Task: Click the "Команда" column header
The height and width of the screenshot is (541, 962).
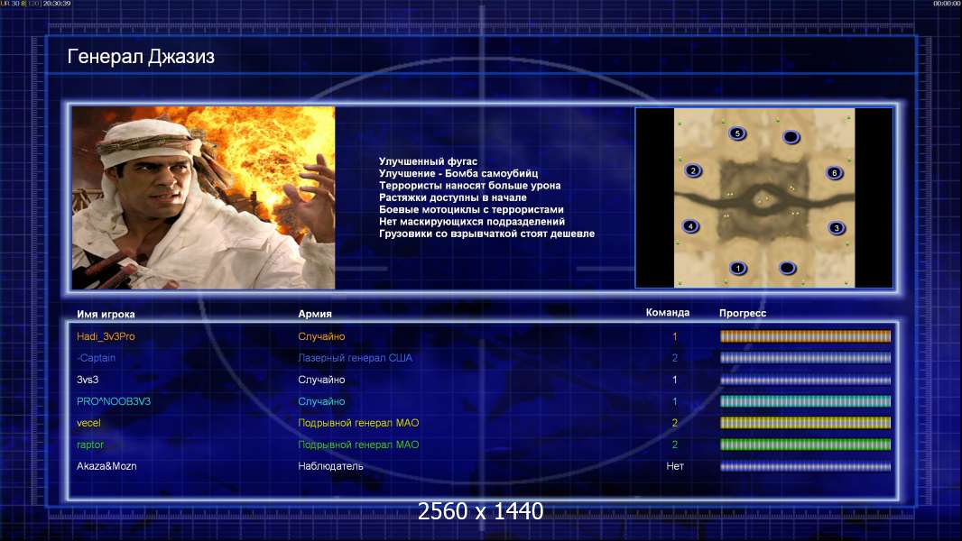Action: coord(668,313)
